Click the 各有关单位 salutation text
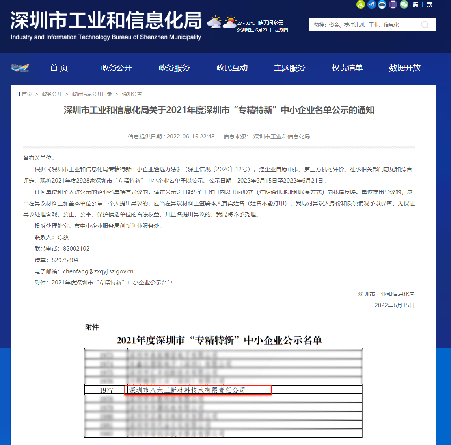This screenshot has width=451, height=445. tap(39, 158)
